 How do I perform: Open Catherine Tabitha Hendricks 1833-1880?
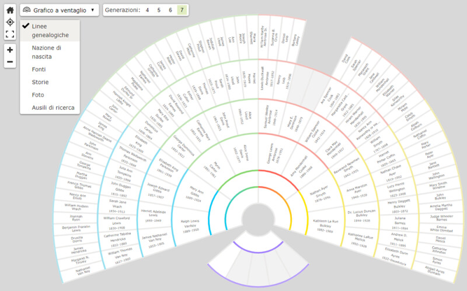click(x=118, y=239)
